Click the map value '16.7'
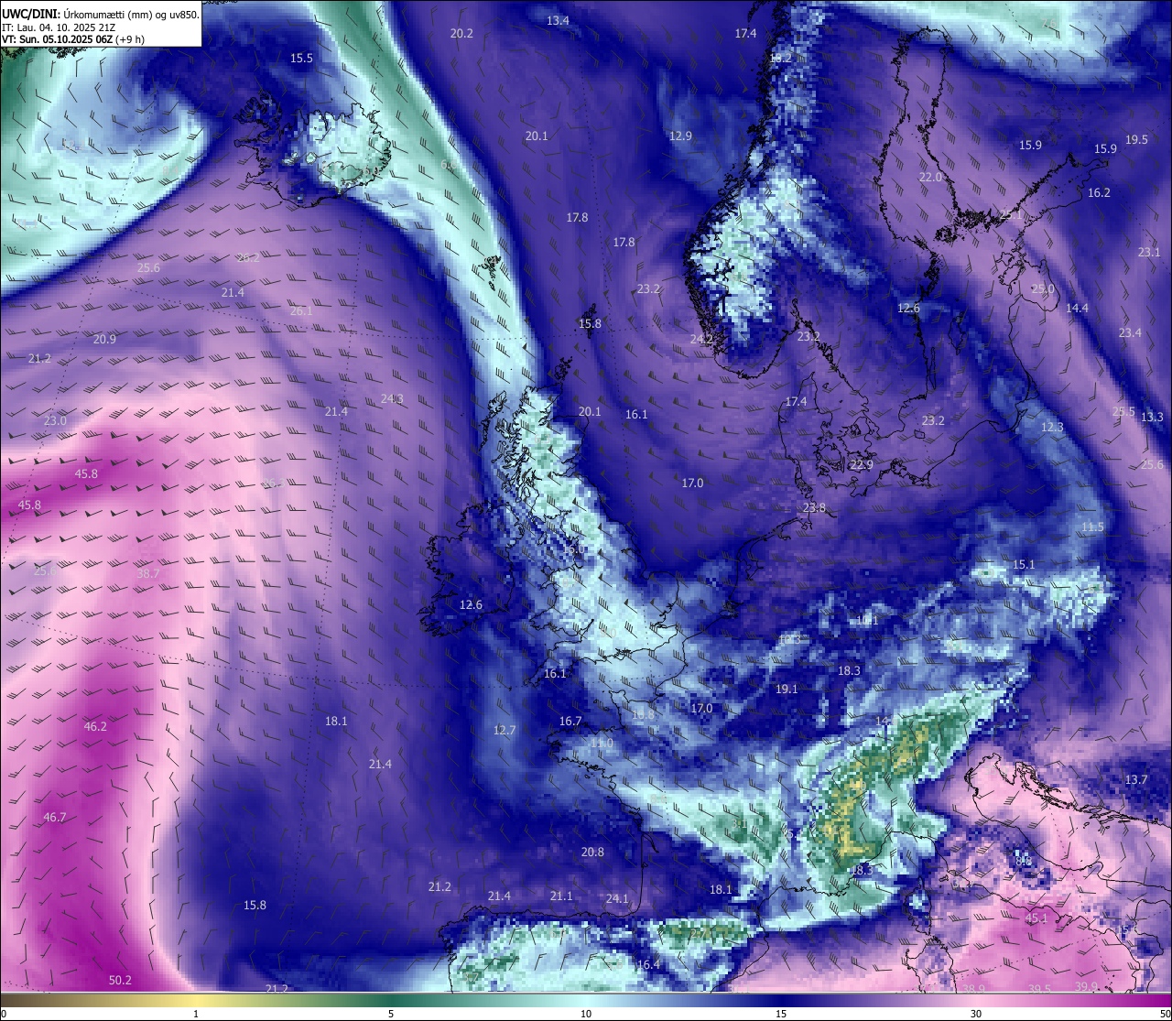The width and height of the screenshot is (1172, 1021). [x=570, y=721]
